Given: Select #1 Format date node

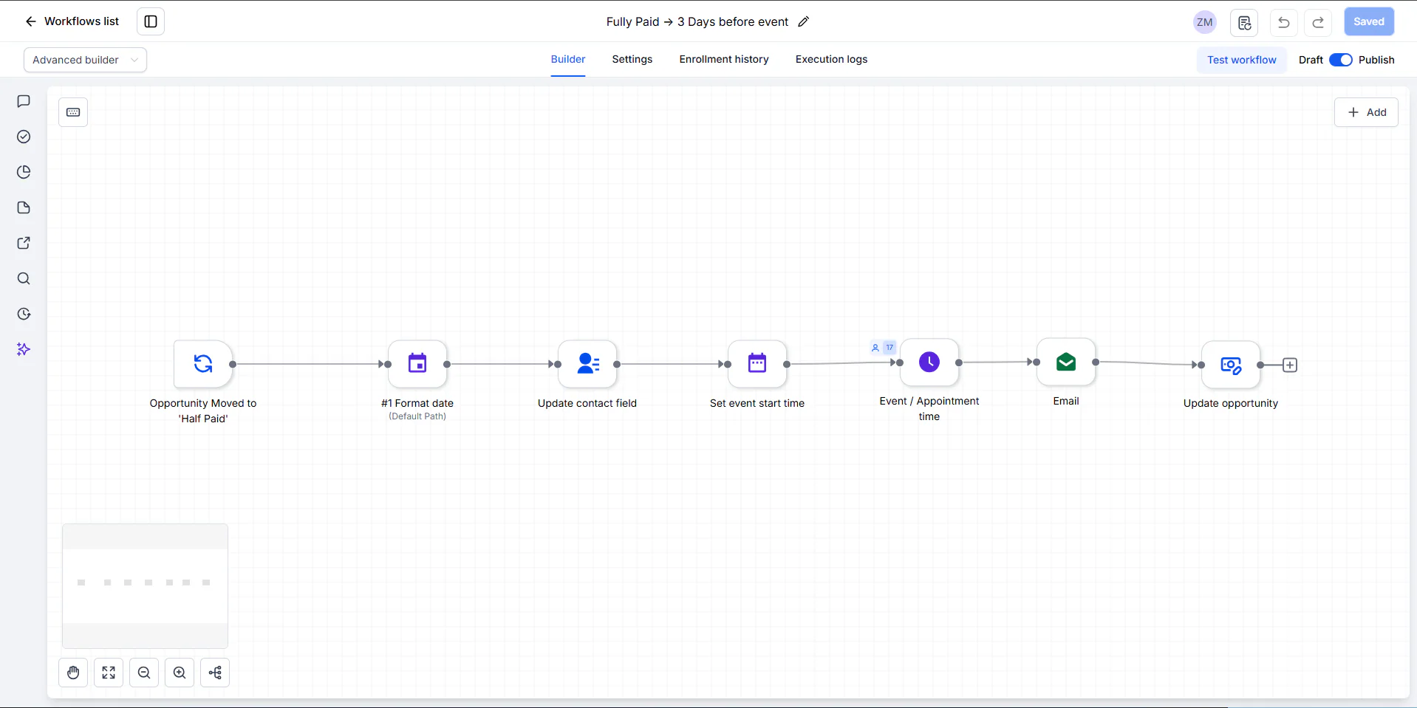Looking at the screenshot, I should point(417,364).
